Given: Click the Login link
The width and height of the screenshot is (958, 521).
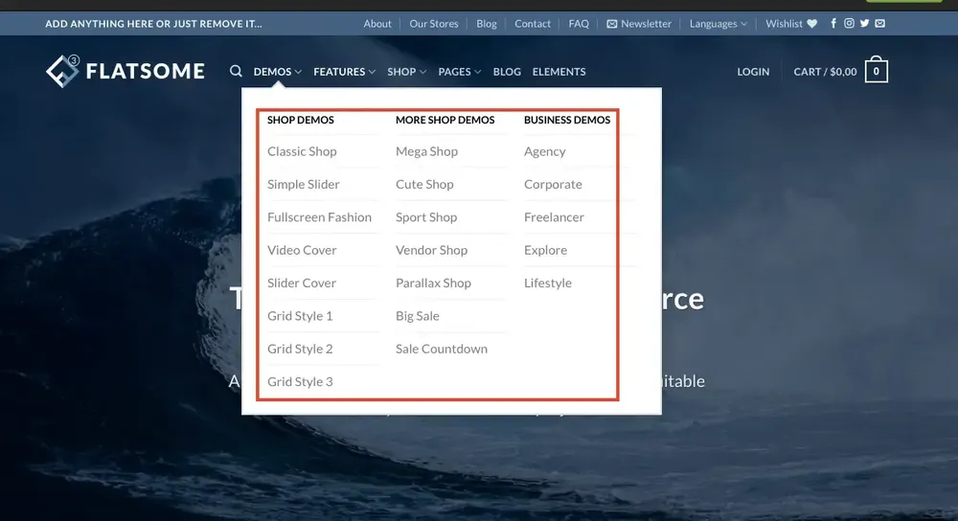Looking at the screenshot, I should point(753,72).
